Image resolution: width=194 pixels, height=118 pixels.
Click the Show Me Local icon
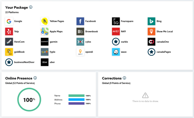coord(151,32)
